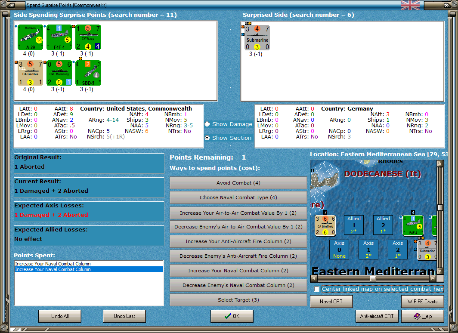
Task: Toggle Center linked map on combat hex
Action: [x=317, y=289]
